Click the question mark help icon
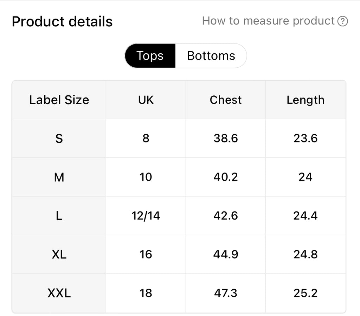 point(342,21)
